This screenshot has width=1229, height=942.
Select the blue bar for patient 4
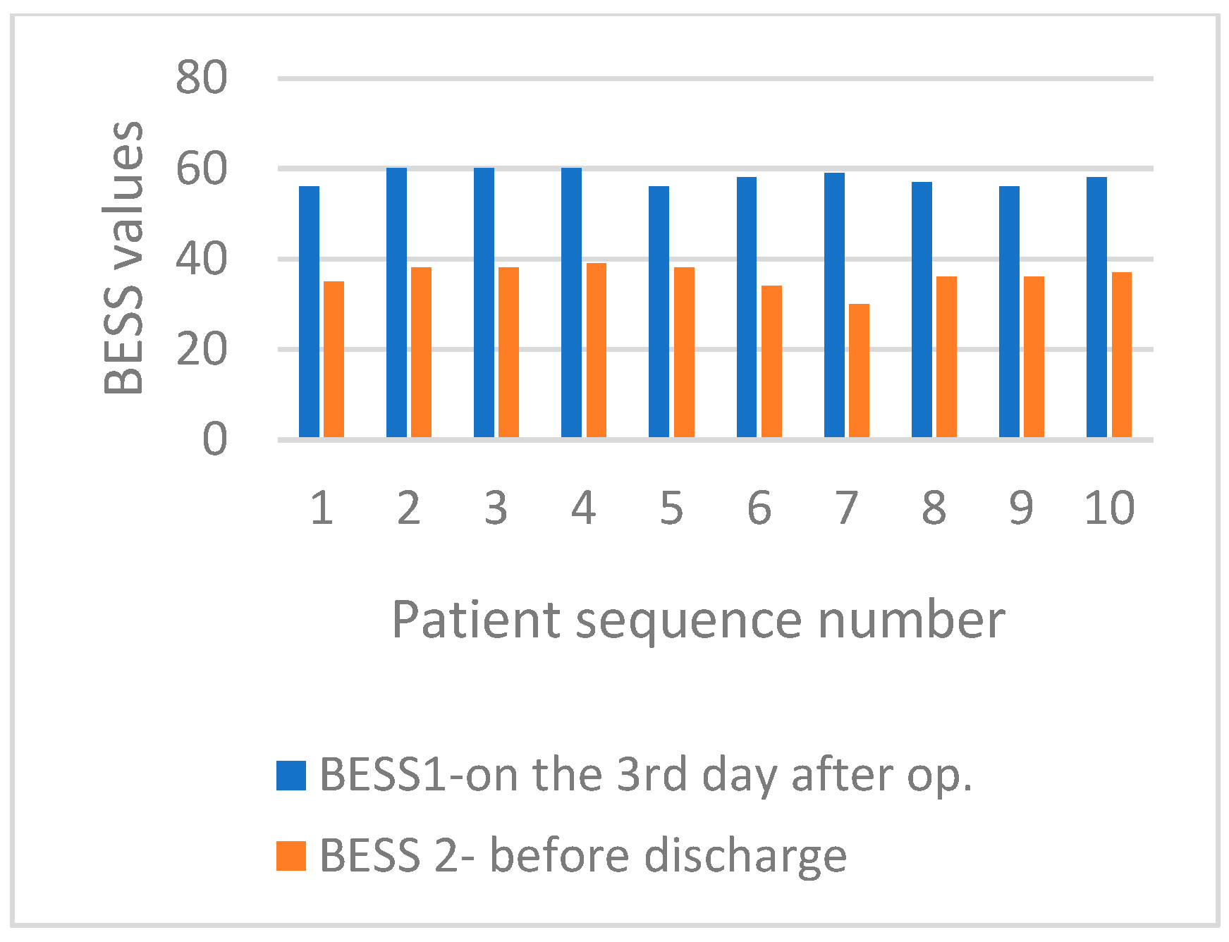click(x=571, y=302)
